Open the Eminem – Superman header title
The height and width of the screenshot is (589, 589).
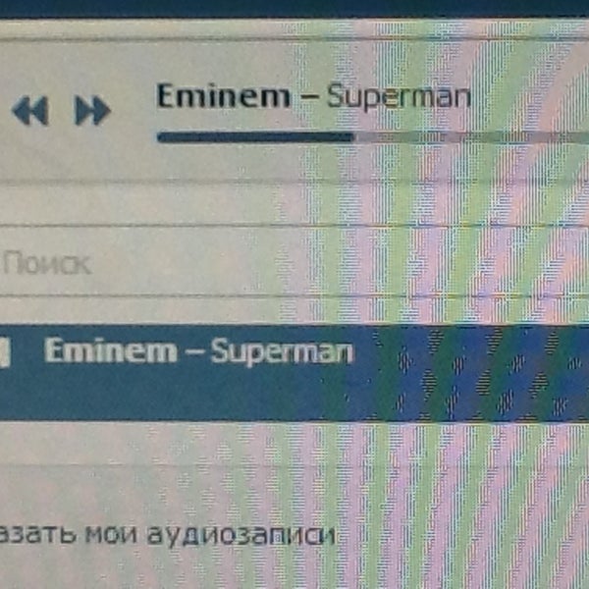(x=314, y=96)
